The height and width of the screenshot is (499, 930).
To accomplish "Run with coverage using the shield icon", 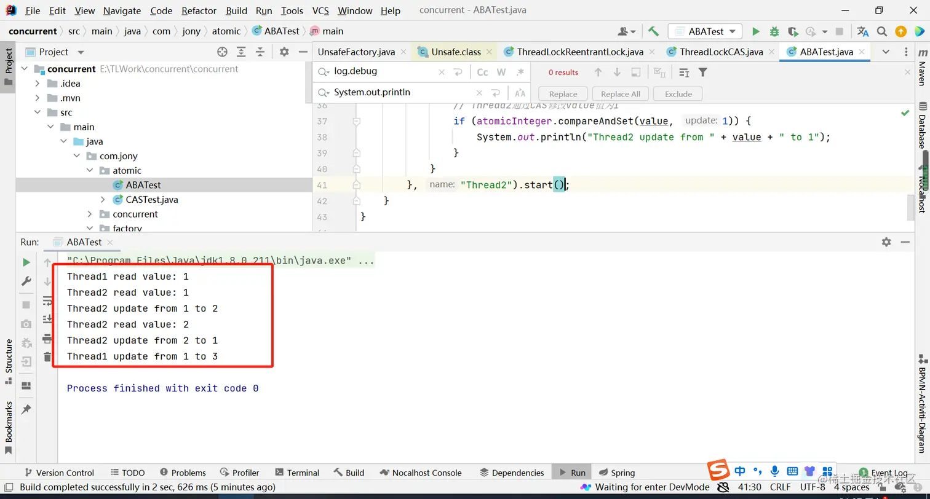I will coord(793,31).
